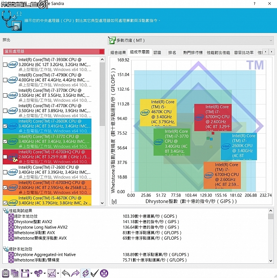Switch to the 組合結果 tab
Screen dimensions: 277x278
[x=118, y=53]
